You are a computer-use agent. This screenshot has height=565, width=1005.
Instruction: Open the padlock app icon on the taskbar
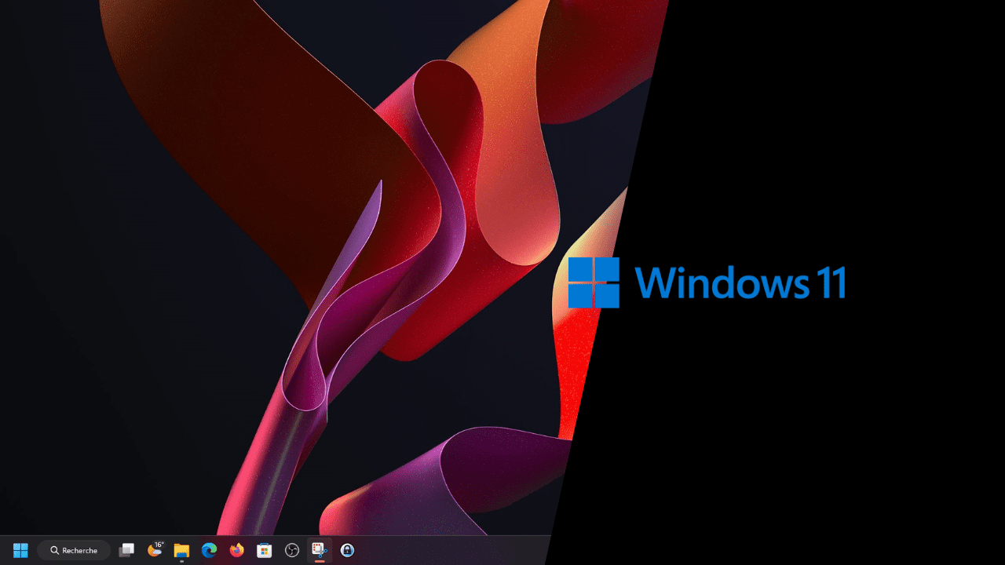(347, 550)
